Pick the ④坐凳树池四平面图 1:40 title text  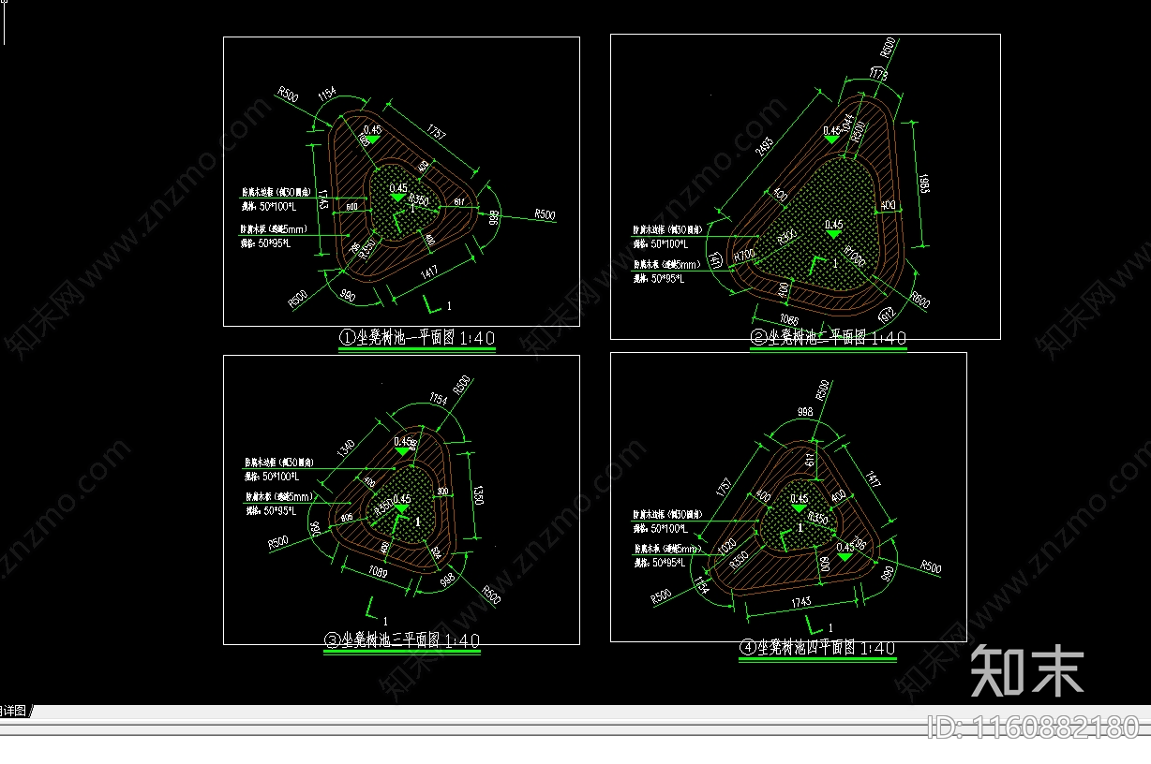pyautogui.click(x=816, y=648)
